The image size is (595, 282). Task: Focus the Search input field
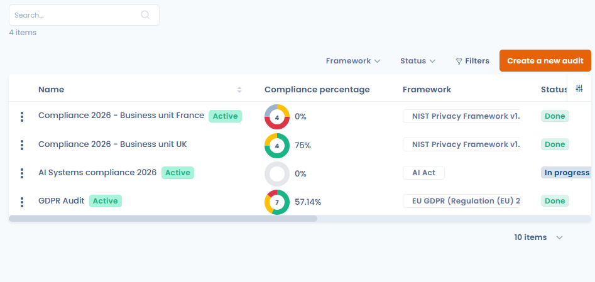(x=75, y=15)
